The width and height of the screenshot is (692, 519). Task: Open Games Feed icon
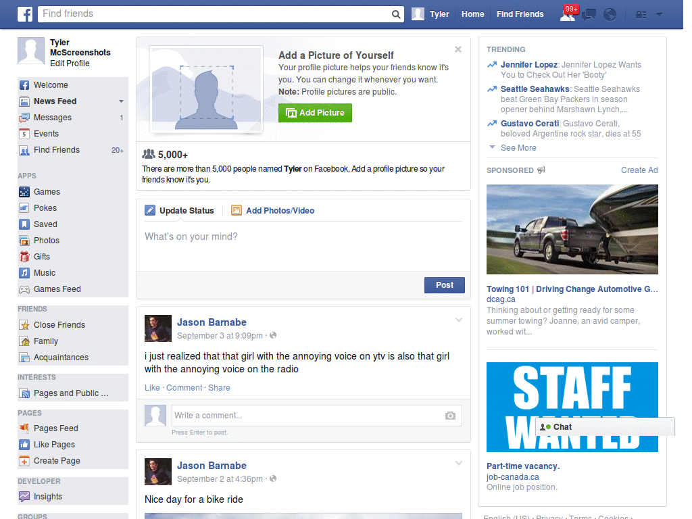(x=24, y=289)
